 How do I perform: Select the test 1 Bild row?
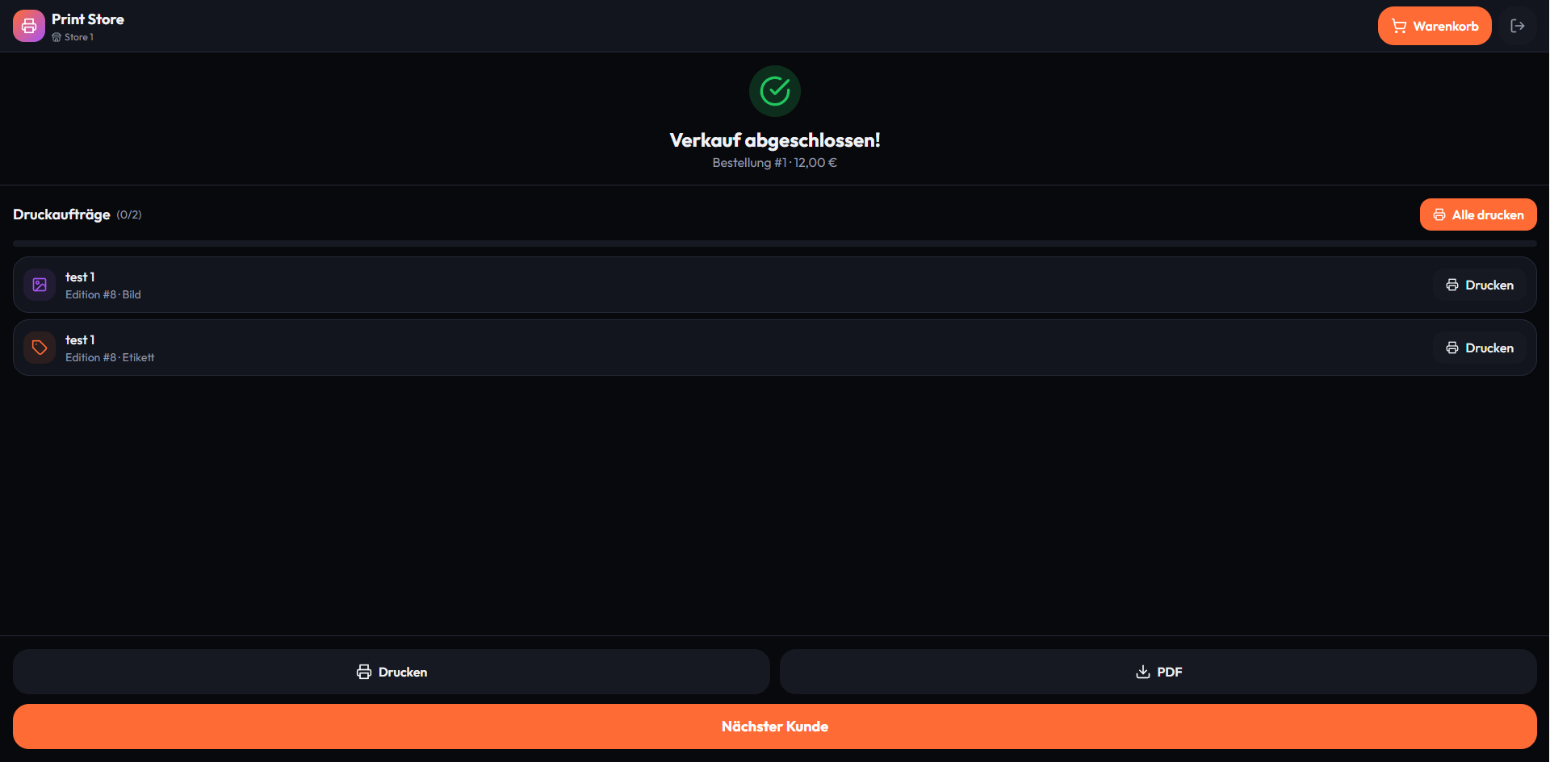(x=775, y=285)
